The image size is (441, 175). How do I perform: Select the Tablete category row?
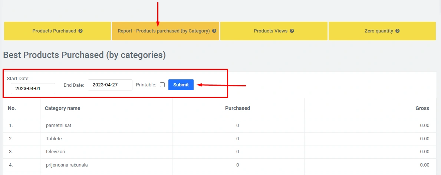click(x=54, y=139)
